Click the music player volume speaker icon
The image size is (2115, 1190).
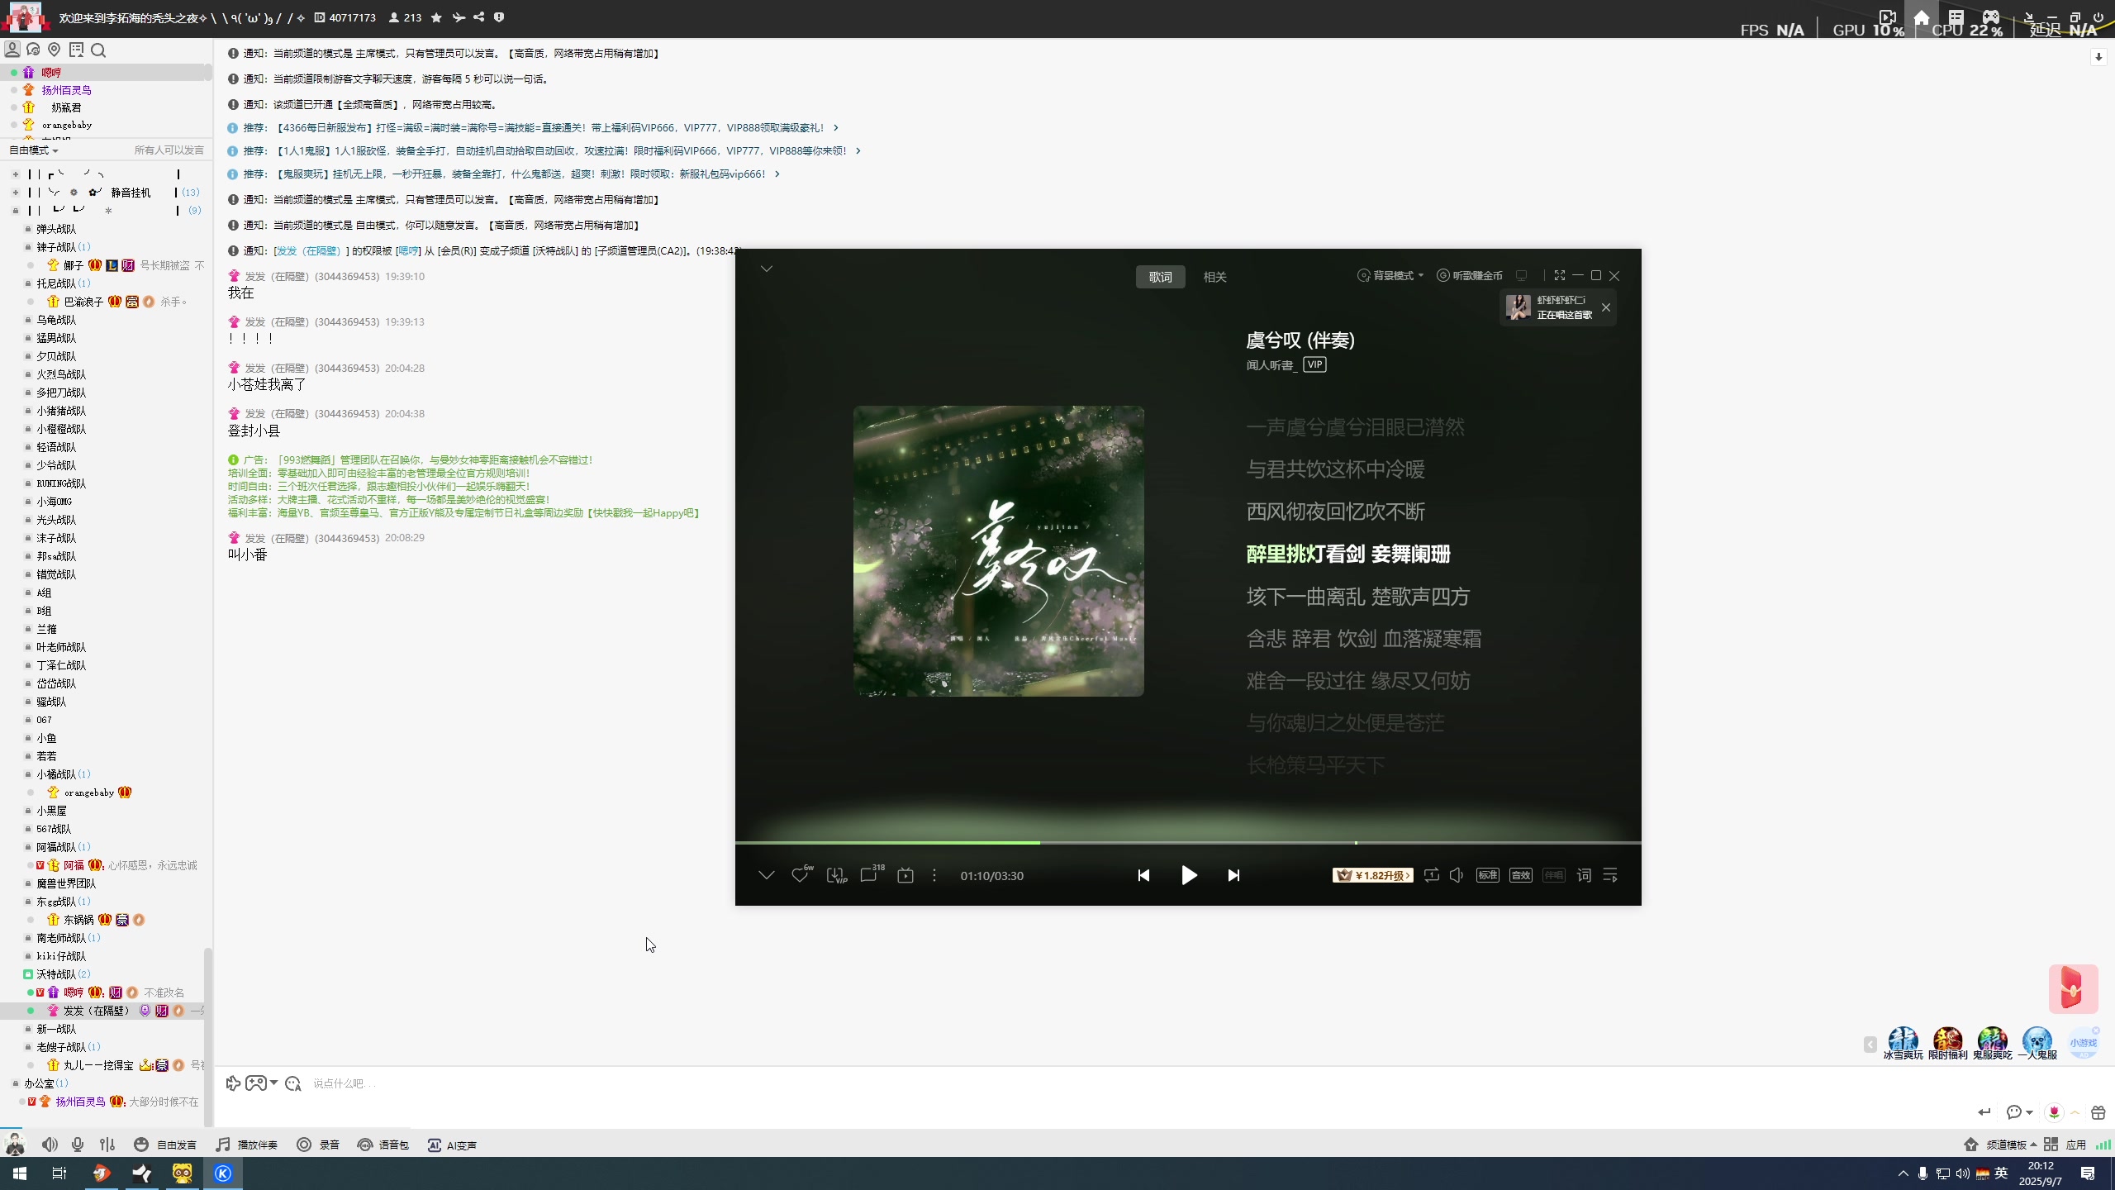click(1457, 875)
